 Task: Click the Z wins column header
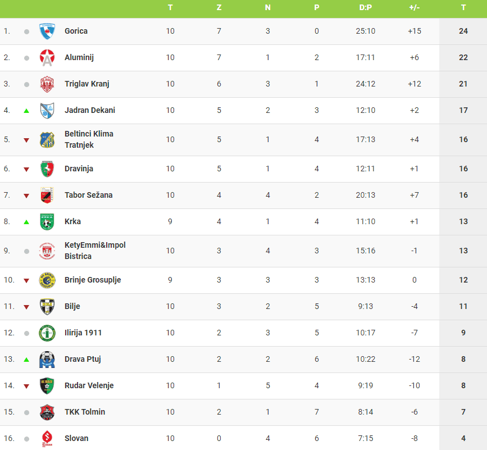[x=219, y=7]
